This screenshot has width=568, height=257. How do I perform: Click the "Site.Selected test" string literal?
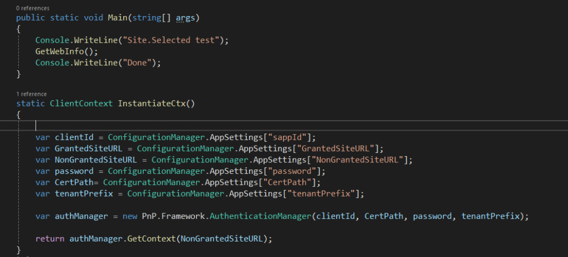172,40
